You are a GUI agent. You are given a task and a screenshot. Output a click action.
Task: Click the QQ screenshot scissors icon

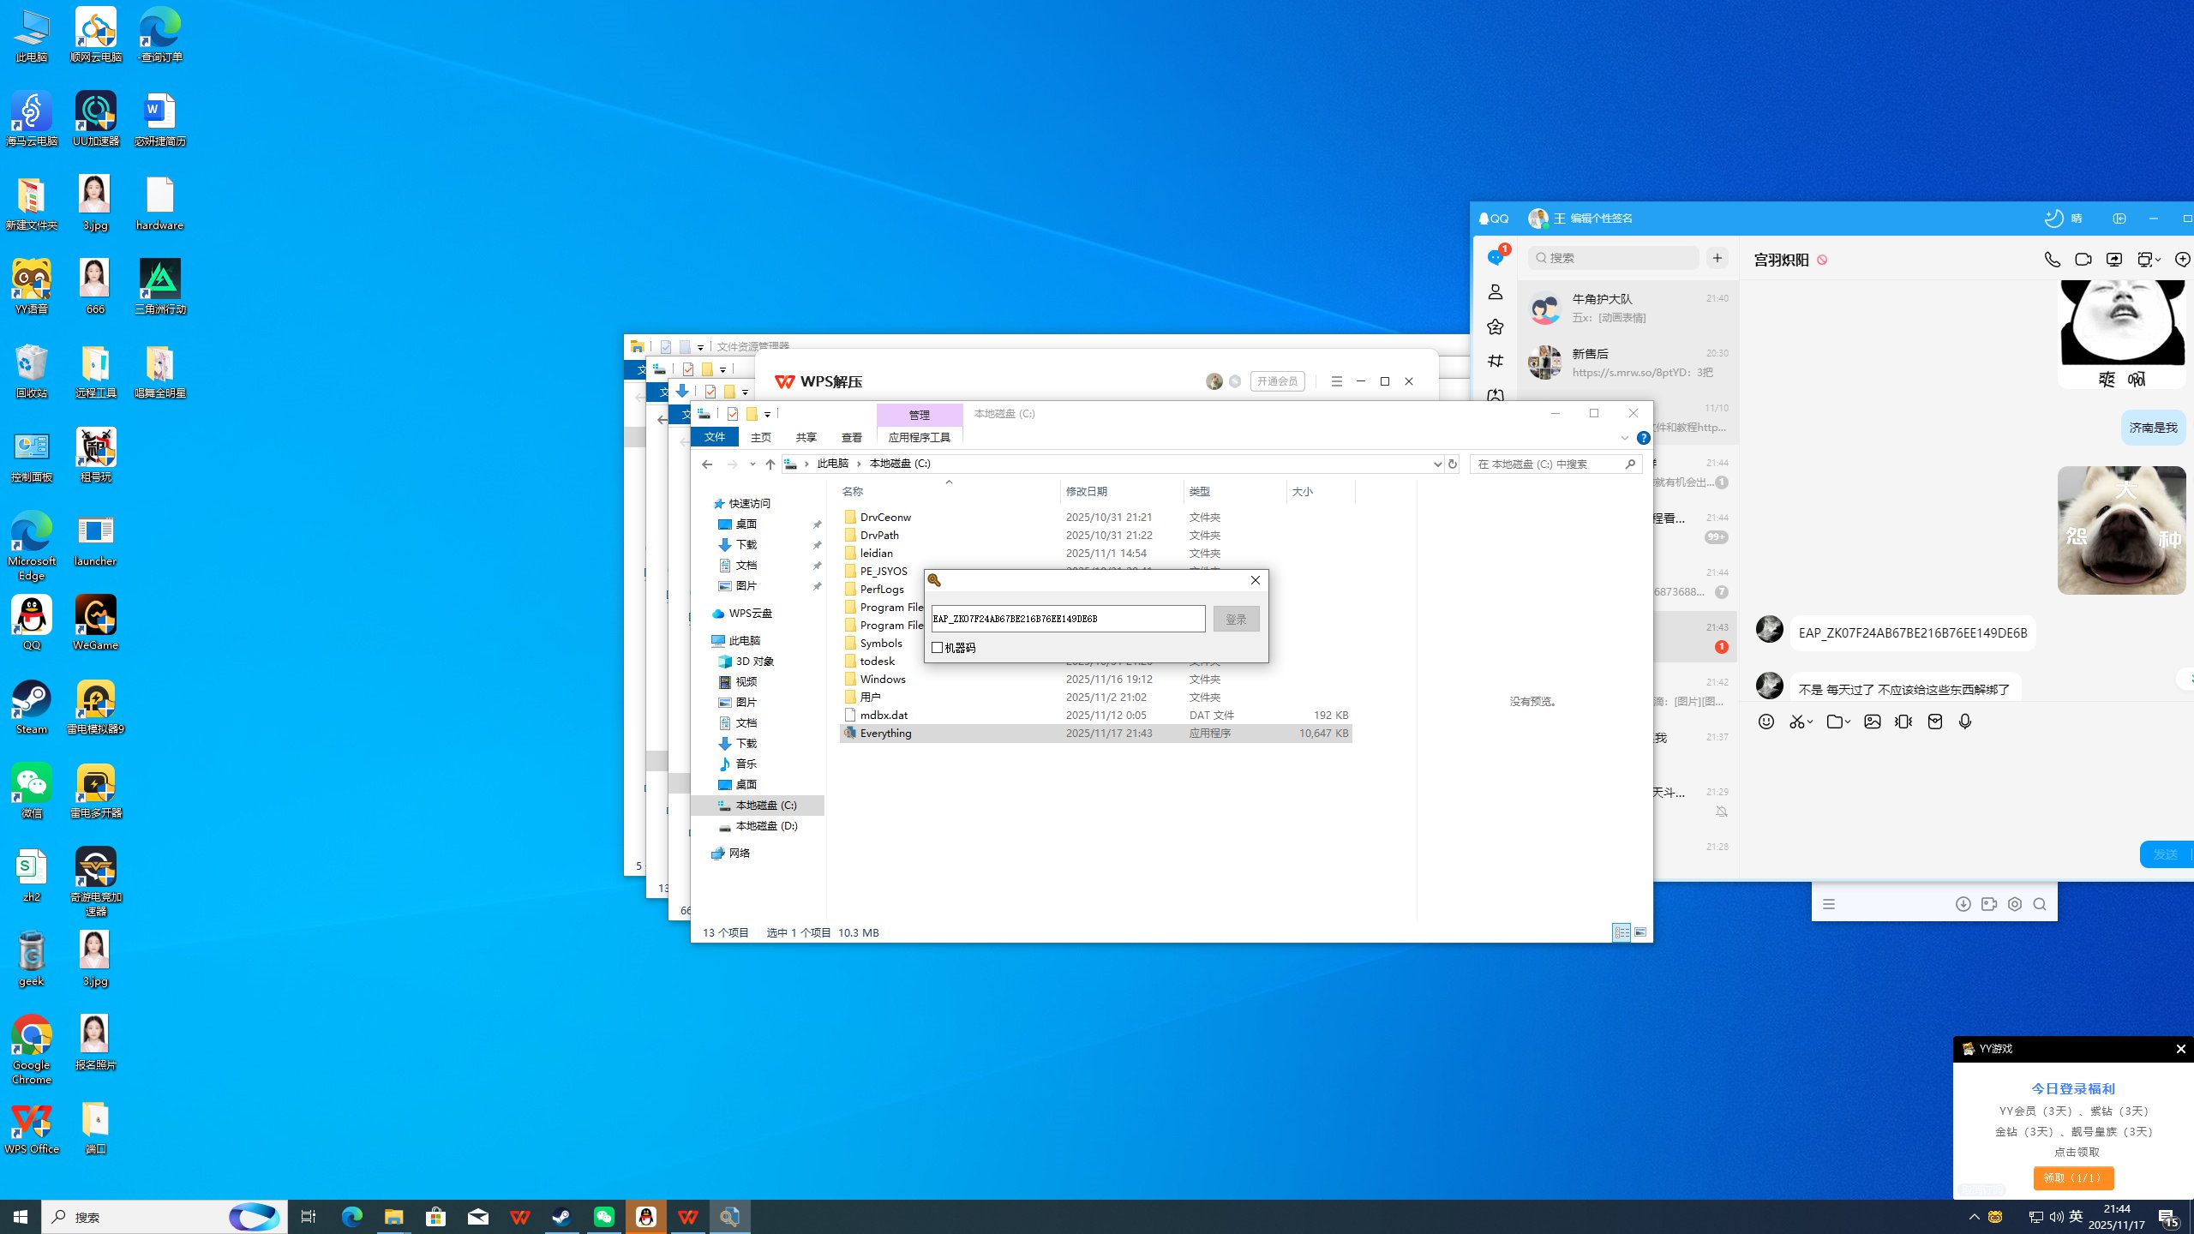[x=1796, y=722]
